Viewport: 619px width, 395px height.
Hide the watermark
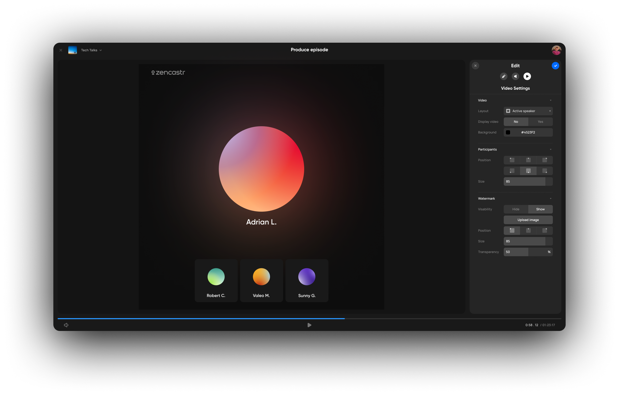coord(516,209)
